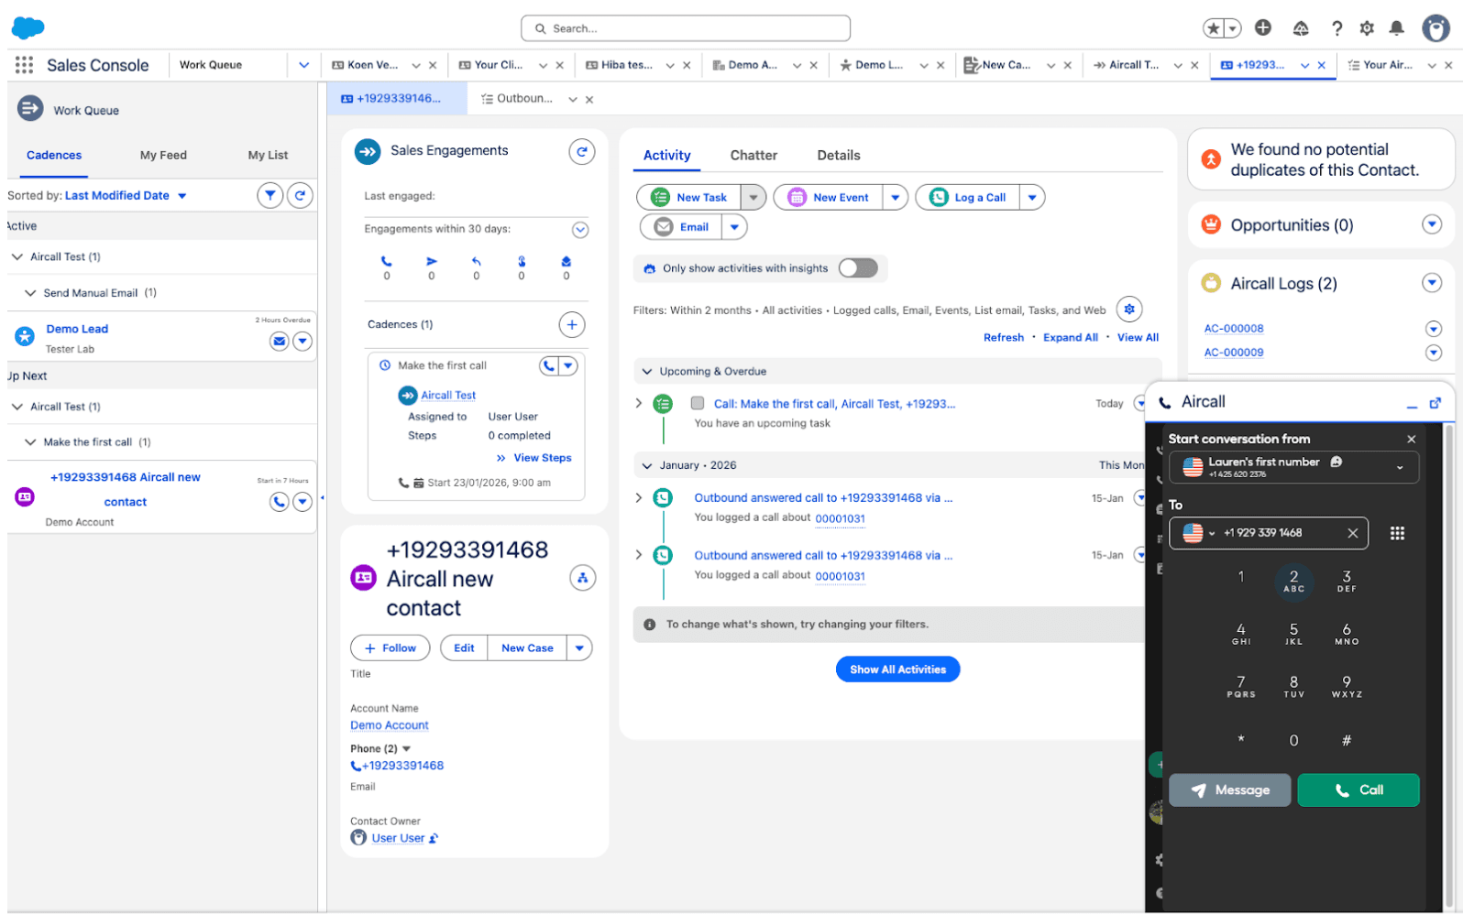
Task: Expand the Lauren's first number selector
Action: [1399, 467]
